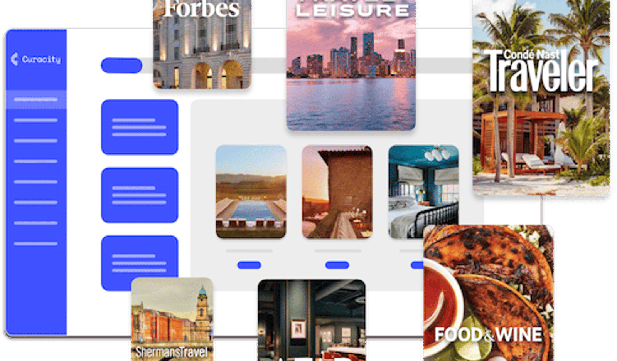This screenshot has width=617, height=361.
Task: Select the infinity pool hotel photo
Action: [x=251, y=192]
